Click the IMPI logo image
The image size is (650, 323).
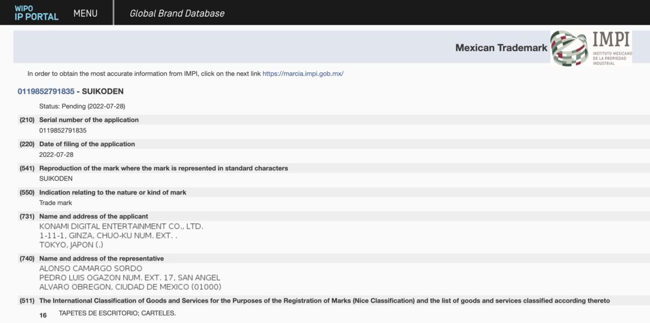coord(591,48)
